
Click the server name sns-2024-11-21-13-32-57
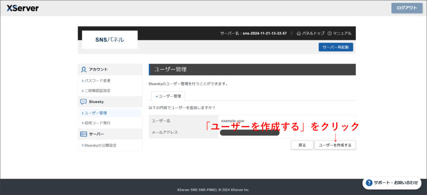pyautogui.click(x=265, y=33)
